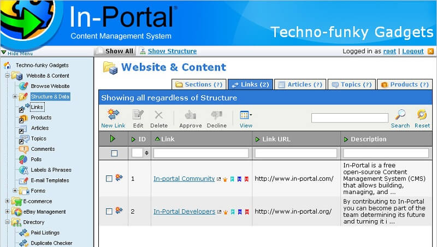Click the Comments speech bubble icon

pos(23,149)
